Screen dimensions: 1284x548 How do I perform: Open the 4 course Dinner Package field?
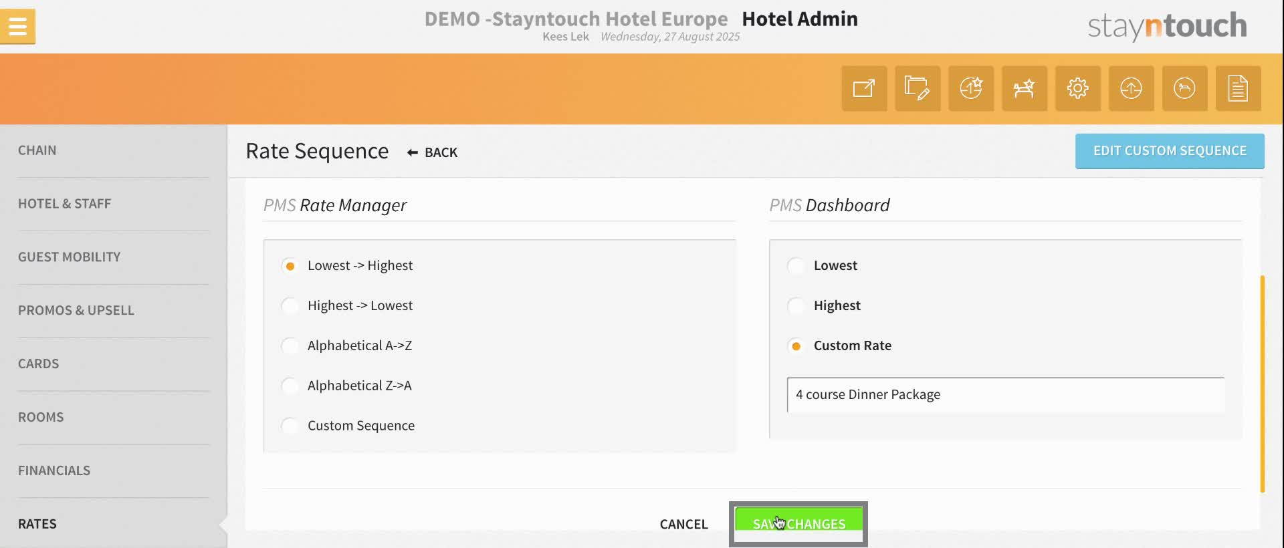click(x=1006, y=395)
